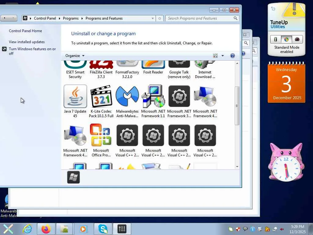
Task: Open Programs and Features help icon
Action: coord(233,56)
